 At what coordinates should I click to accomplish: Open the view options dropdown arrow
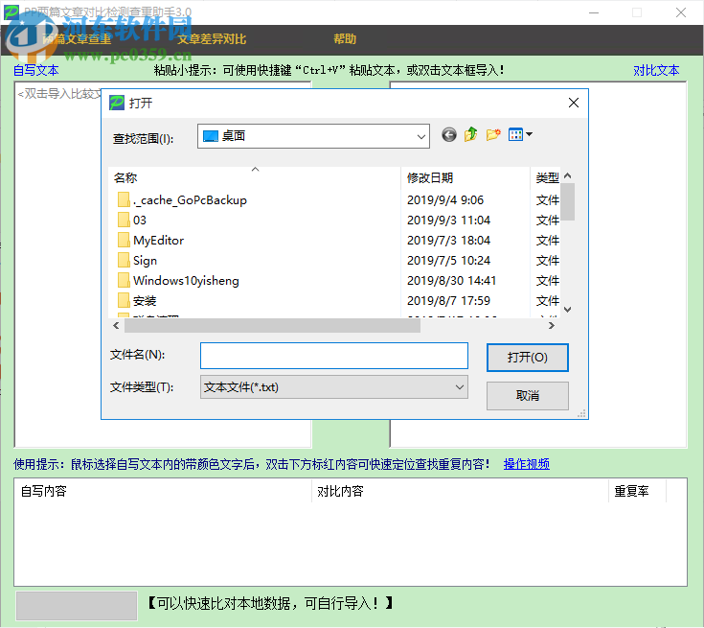529,134
